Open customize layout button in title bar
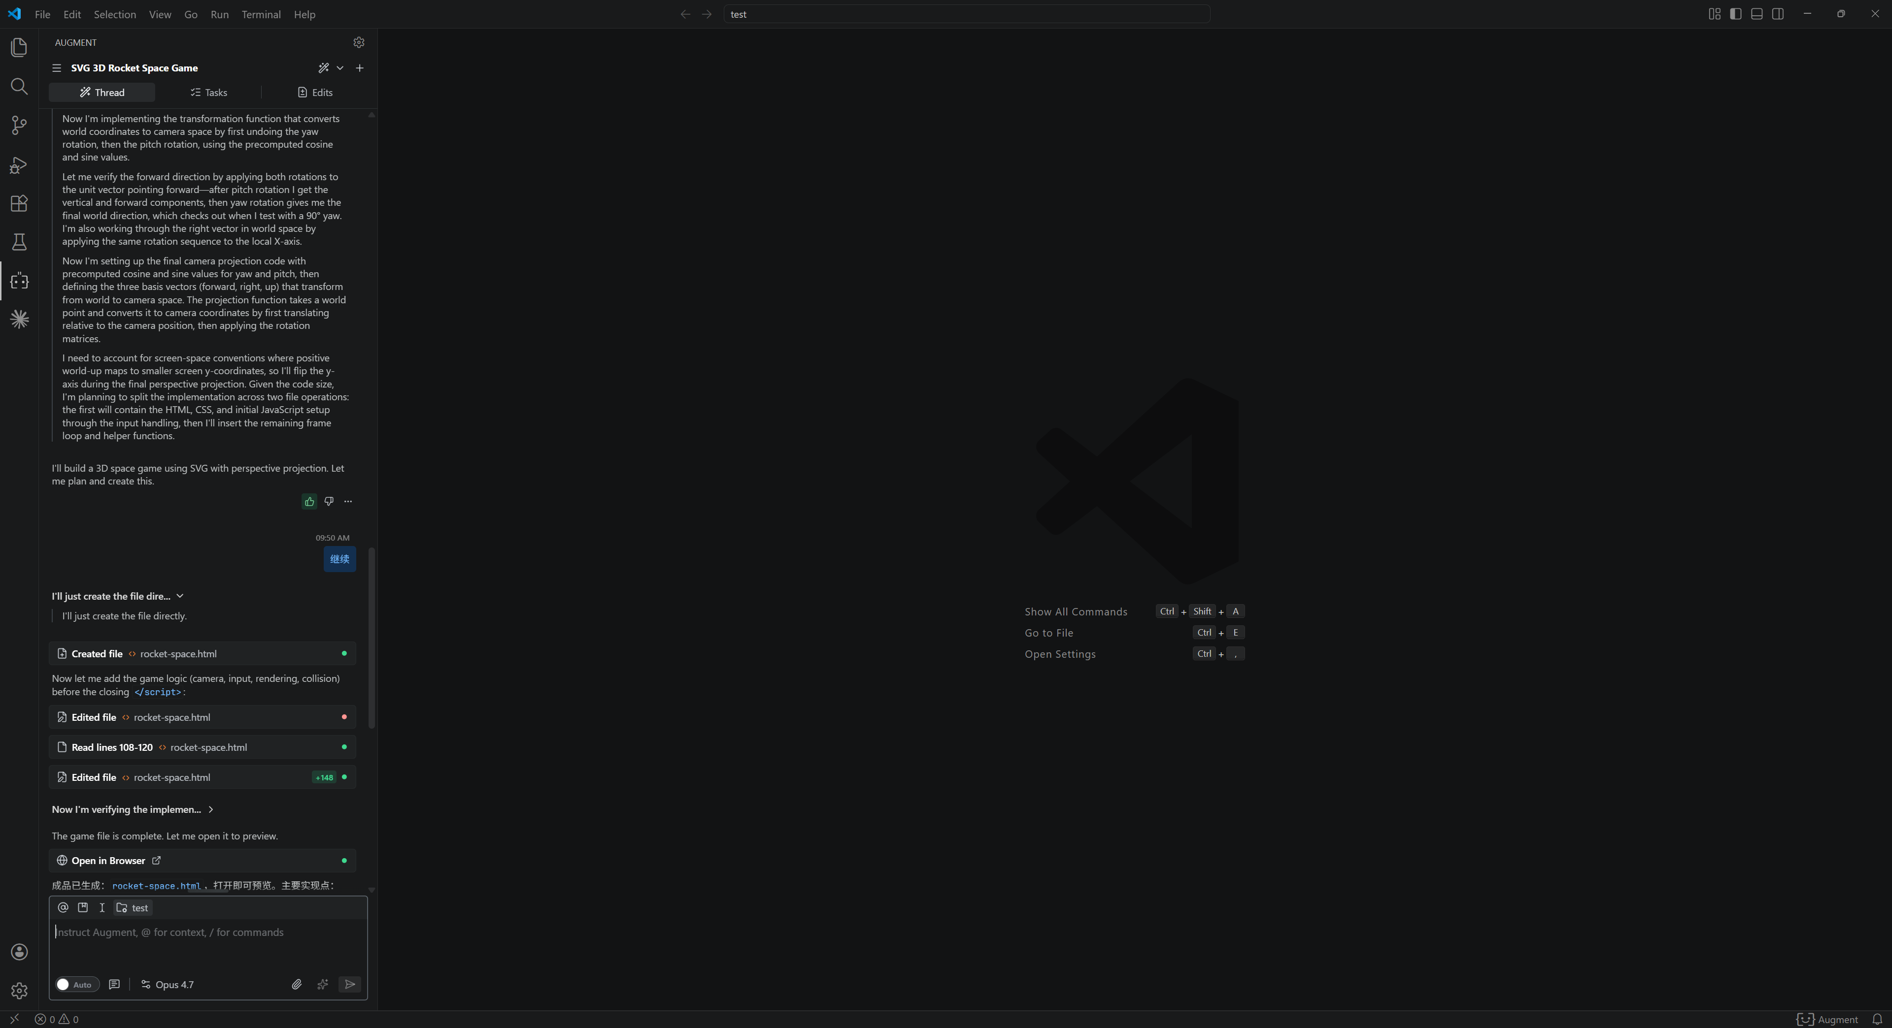 1714,14
